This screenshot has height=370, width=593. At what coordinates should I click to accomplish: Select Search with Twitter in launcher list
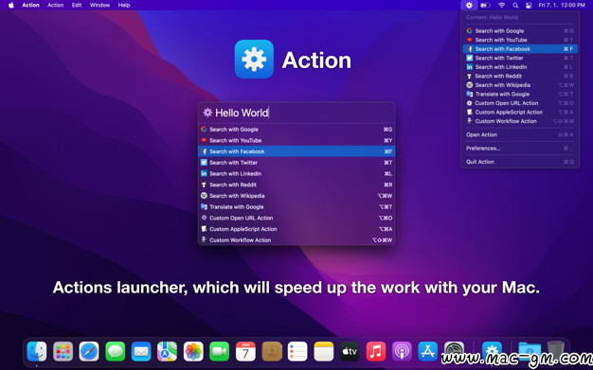click(x=296, y=163)
